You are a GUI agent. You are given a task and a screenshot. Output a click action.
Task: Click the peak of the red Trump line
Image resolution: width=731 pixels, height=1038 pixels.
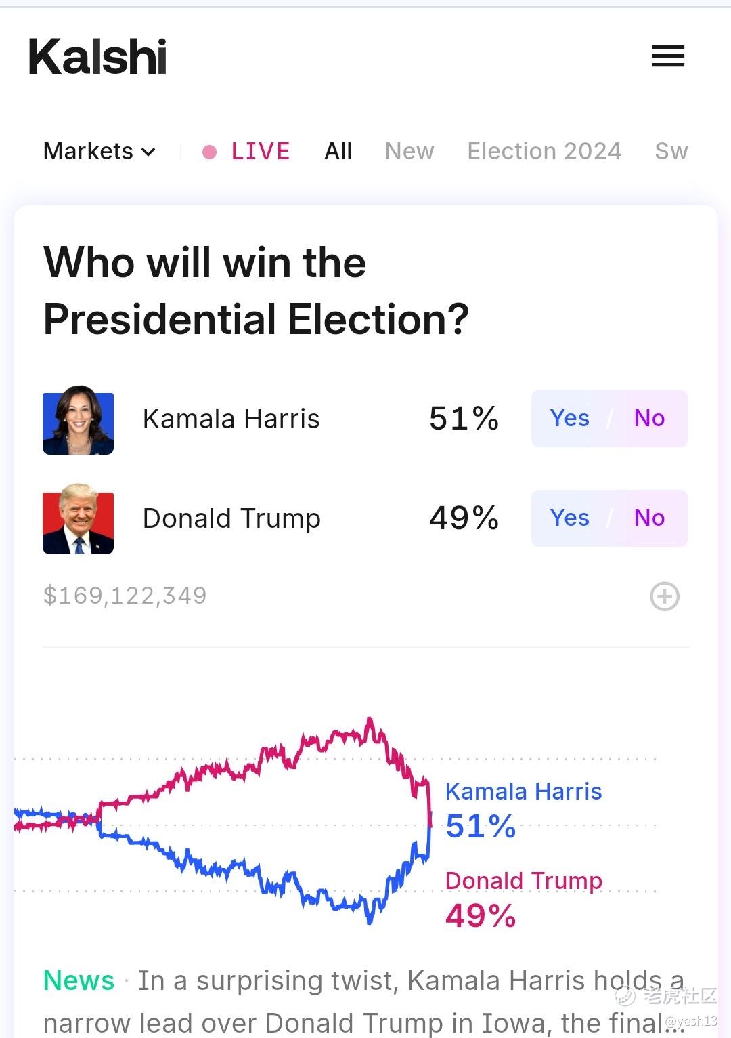[370, 720]
